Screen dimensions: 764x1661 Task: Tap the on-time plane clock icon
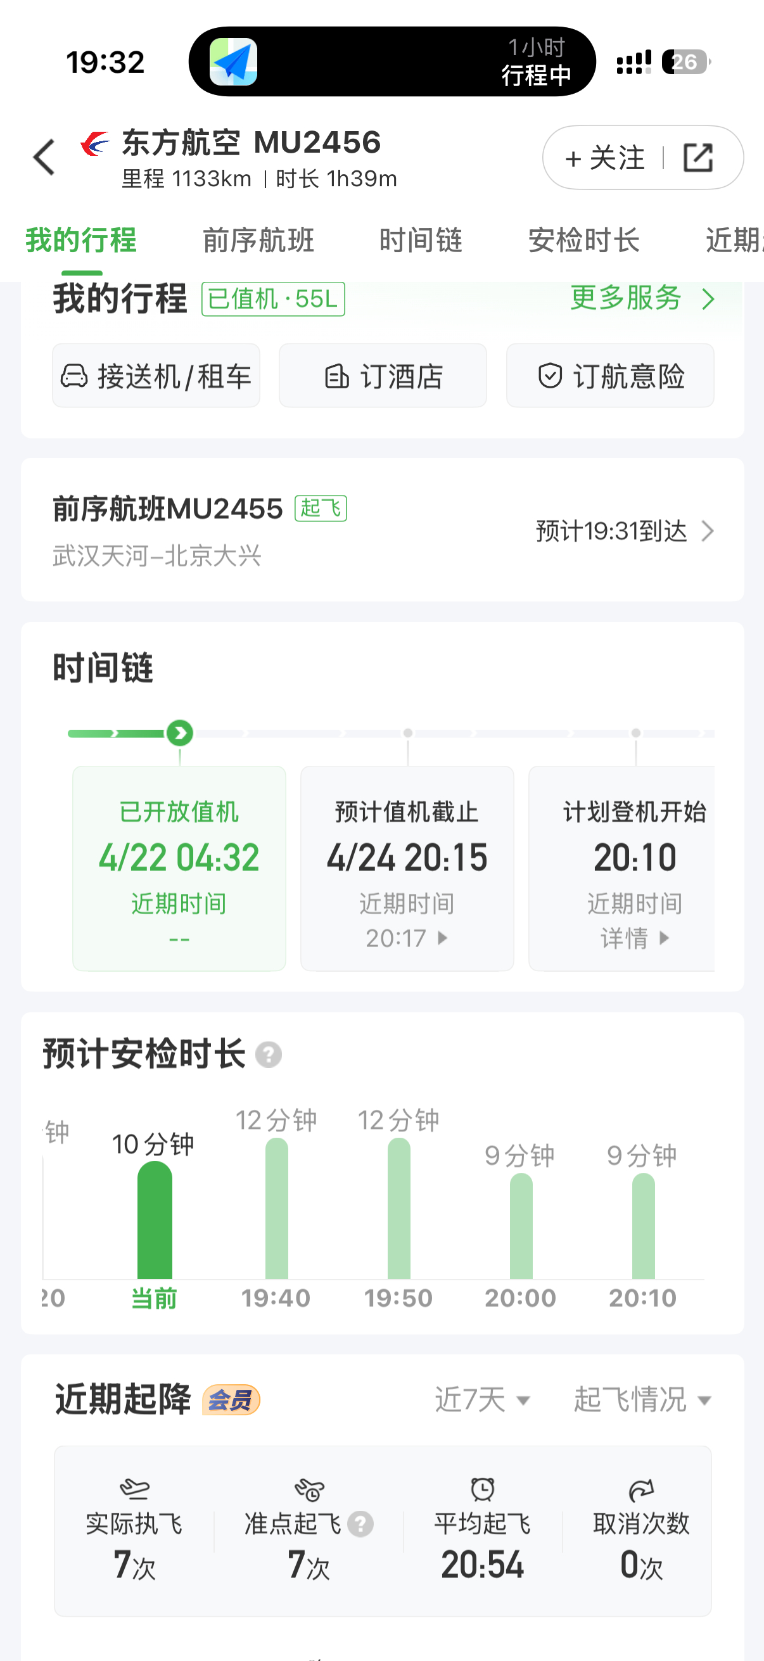pos(309,1489)
